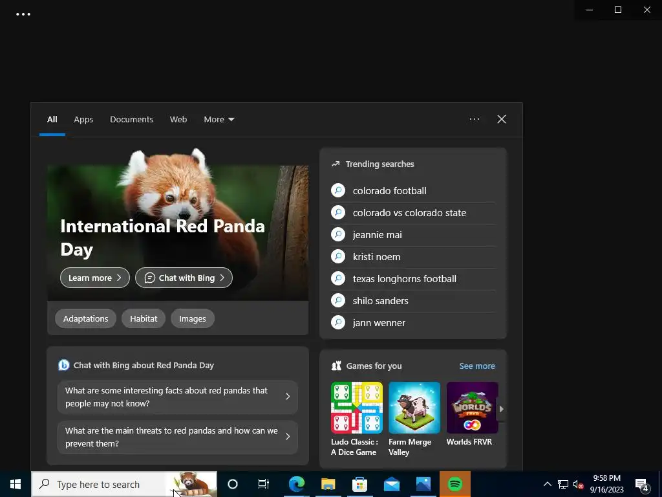
Task: Launch Microsoft Edge from taskbar
Action: pos(296,484)
